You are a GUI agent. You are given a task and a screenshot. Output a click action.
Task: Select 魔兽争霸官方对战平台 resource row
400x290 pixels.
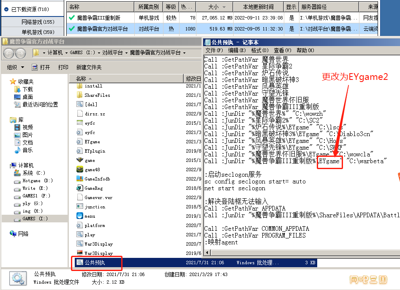223,29
